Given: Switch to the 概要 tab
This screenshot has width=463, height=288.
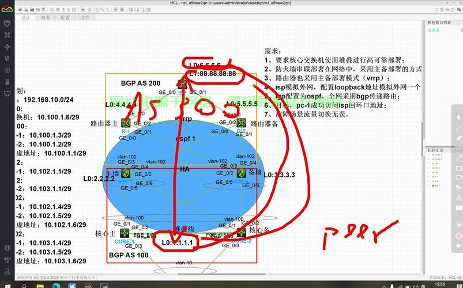Looking at the screenshot, I should point(46,18).
